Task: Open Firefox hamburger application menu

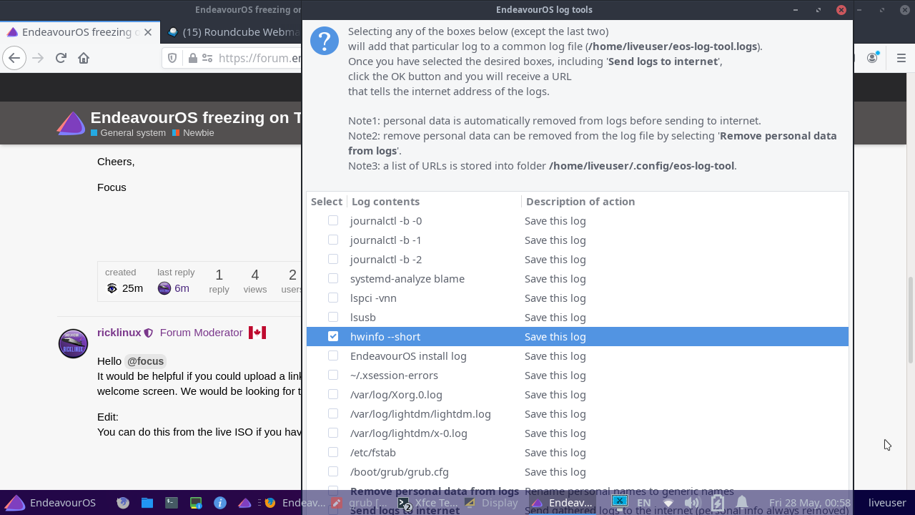Action: point(901,58)
